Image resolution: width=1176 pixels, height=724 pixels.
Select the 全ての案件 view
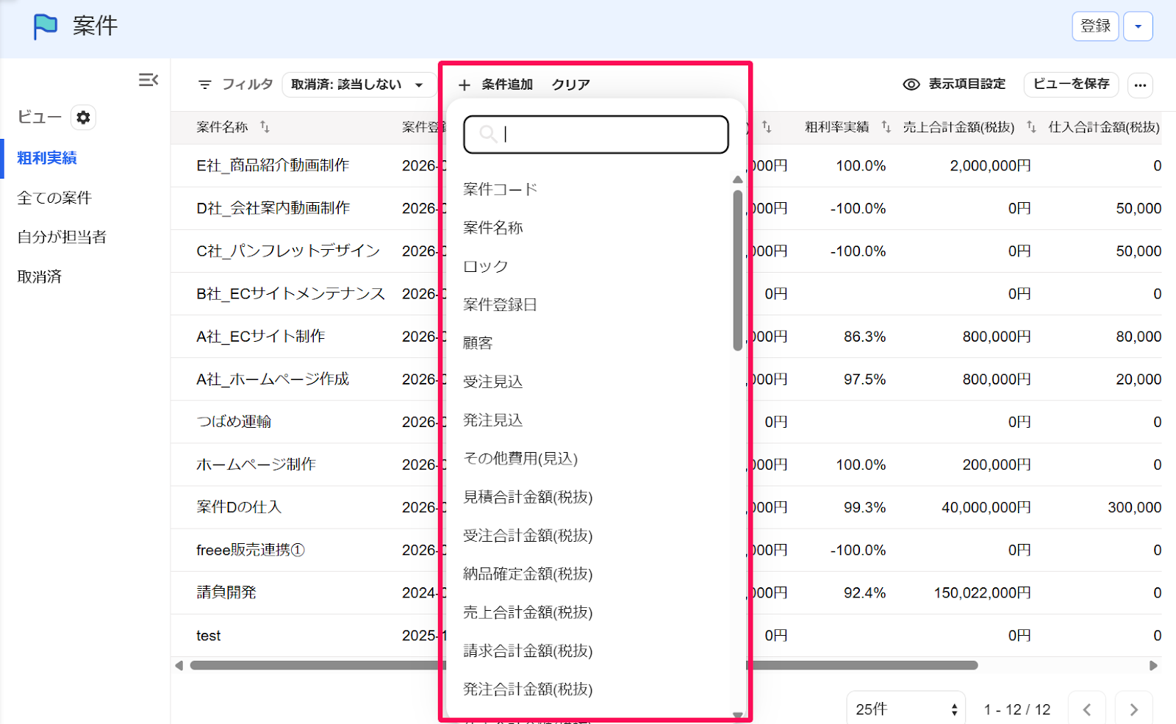pyautogui.click(x=54, y=198)
